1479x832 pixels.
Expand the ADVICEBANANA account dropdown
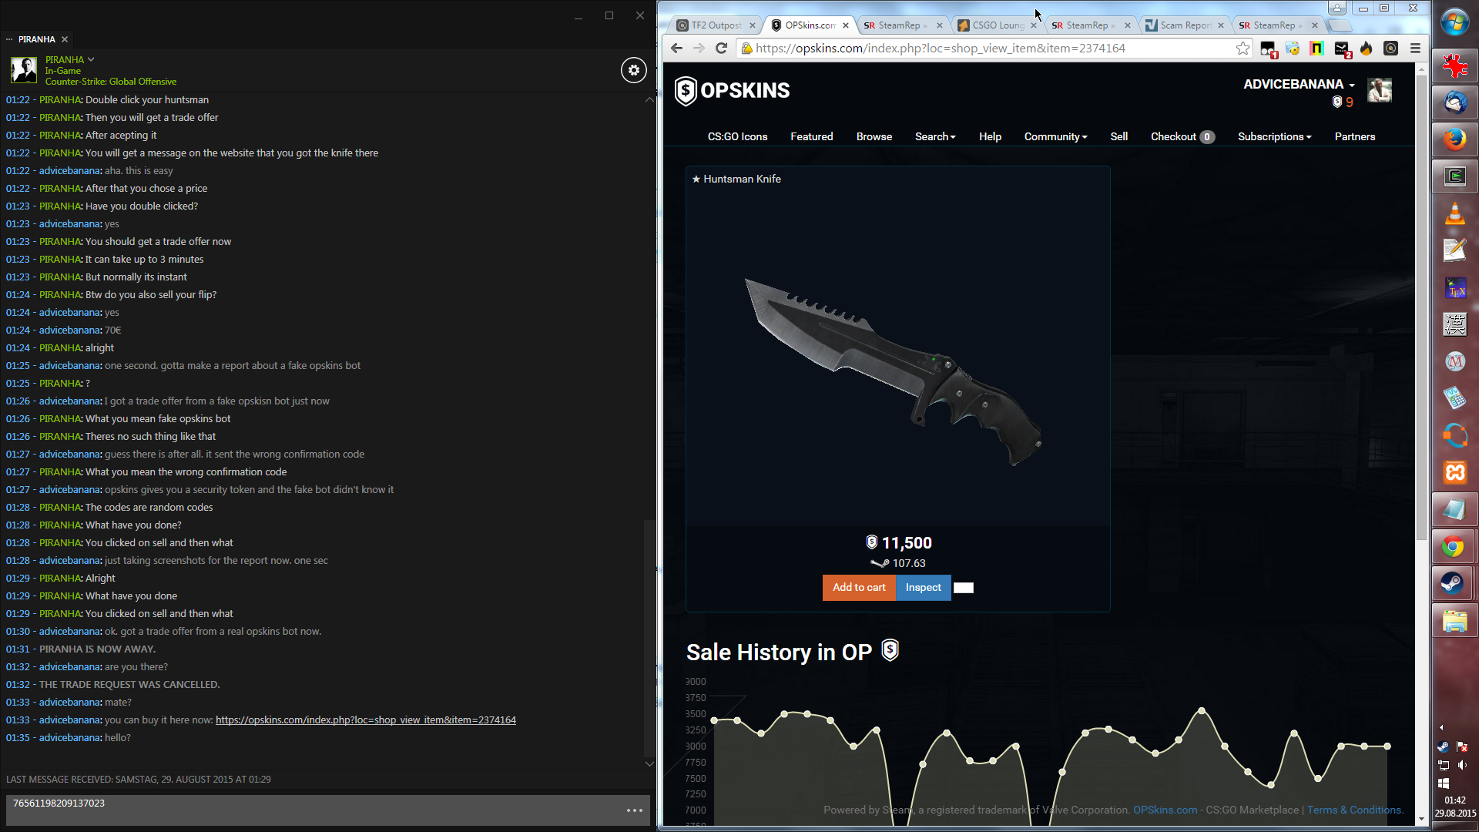pyautogui.click(x=1351, y=85)
